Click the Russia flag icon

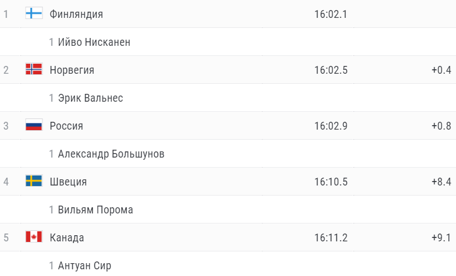tap(34, 125)
